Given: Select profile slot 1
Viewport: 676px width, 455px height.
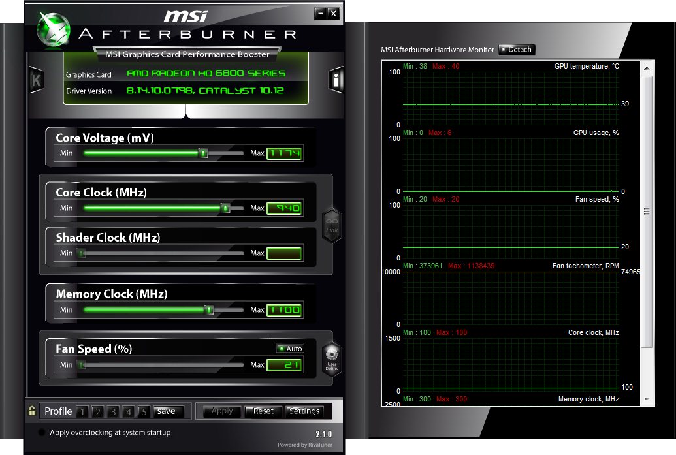Looking at the screenshot, I should coord(82,412).
